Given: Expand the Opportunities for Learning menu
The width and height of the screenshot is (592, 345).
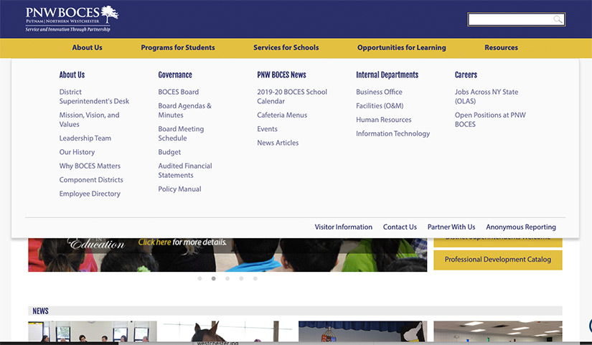Looking at the screenshot, I should pyautogui.click(x=401, y=47).
